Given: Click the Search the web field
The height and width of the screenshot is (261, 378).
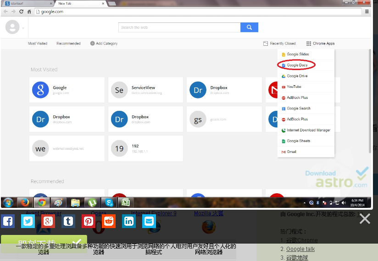Looking at the screenshot, I should pyautogui.click(x=179, y=27).
